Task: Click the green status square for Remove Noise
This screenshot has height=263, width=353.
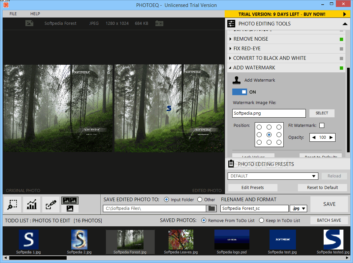Action: pyautogui.click(x=341, y=39)
